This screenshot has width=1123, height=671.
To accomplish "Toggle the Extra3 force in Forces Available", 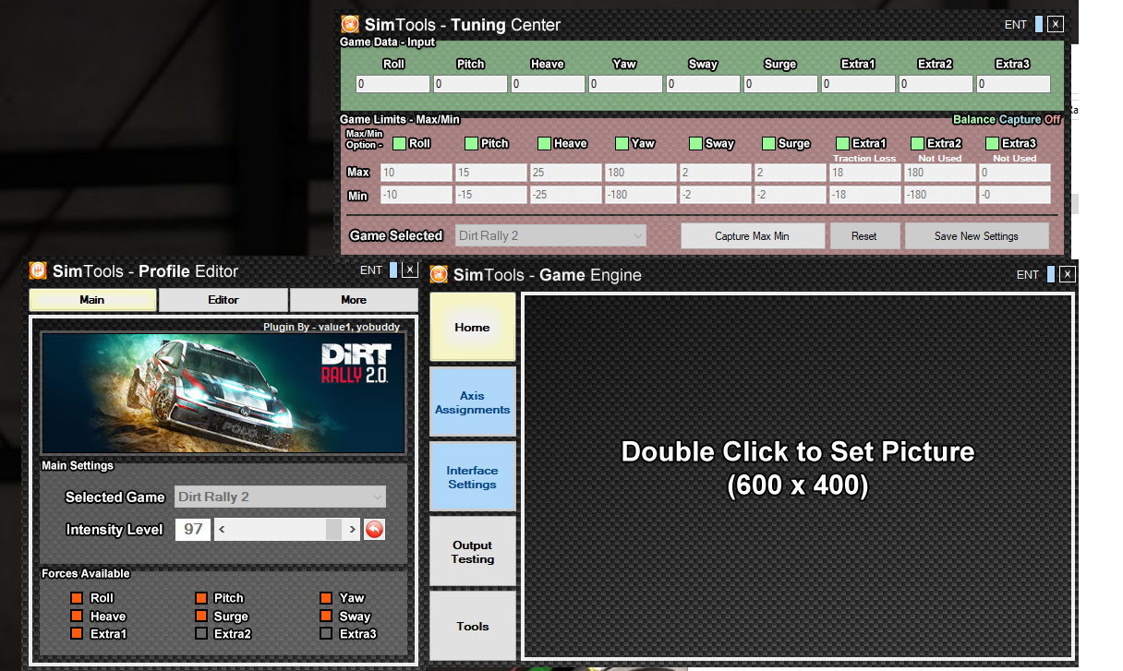I will 326,633.
